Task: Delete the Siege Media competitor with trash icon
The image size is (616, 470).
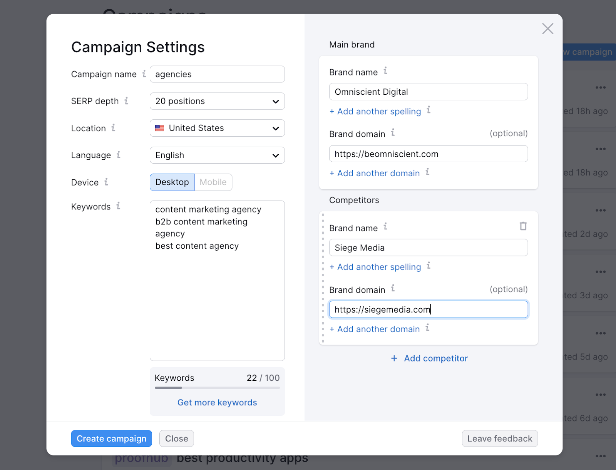Action: pos(523,226)
